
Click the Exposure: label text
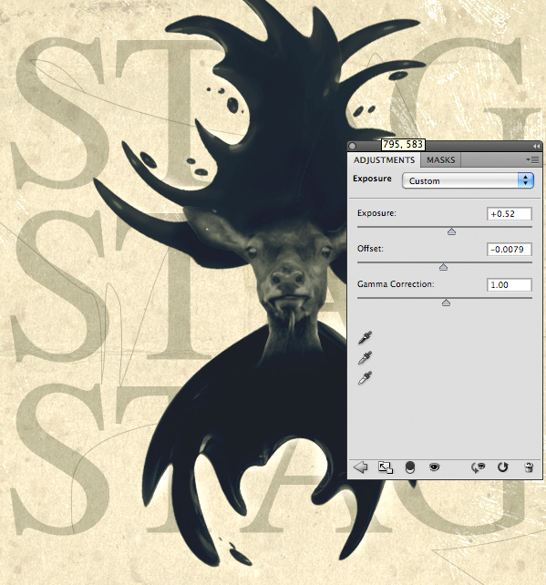376,213
